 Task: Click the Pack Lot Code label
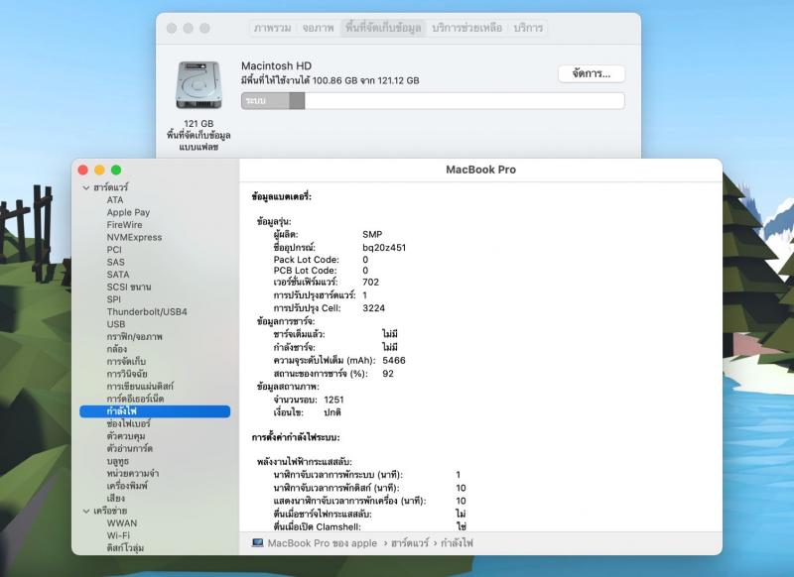[x=307, y=260]
